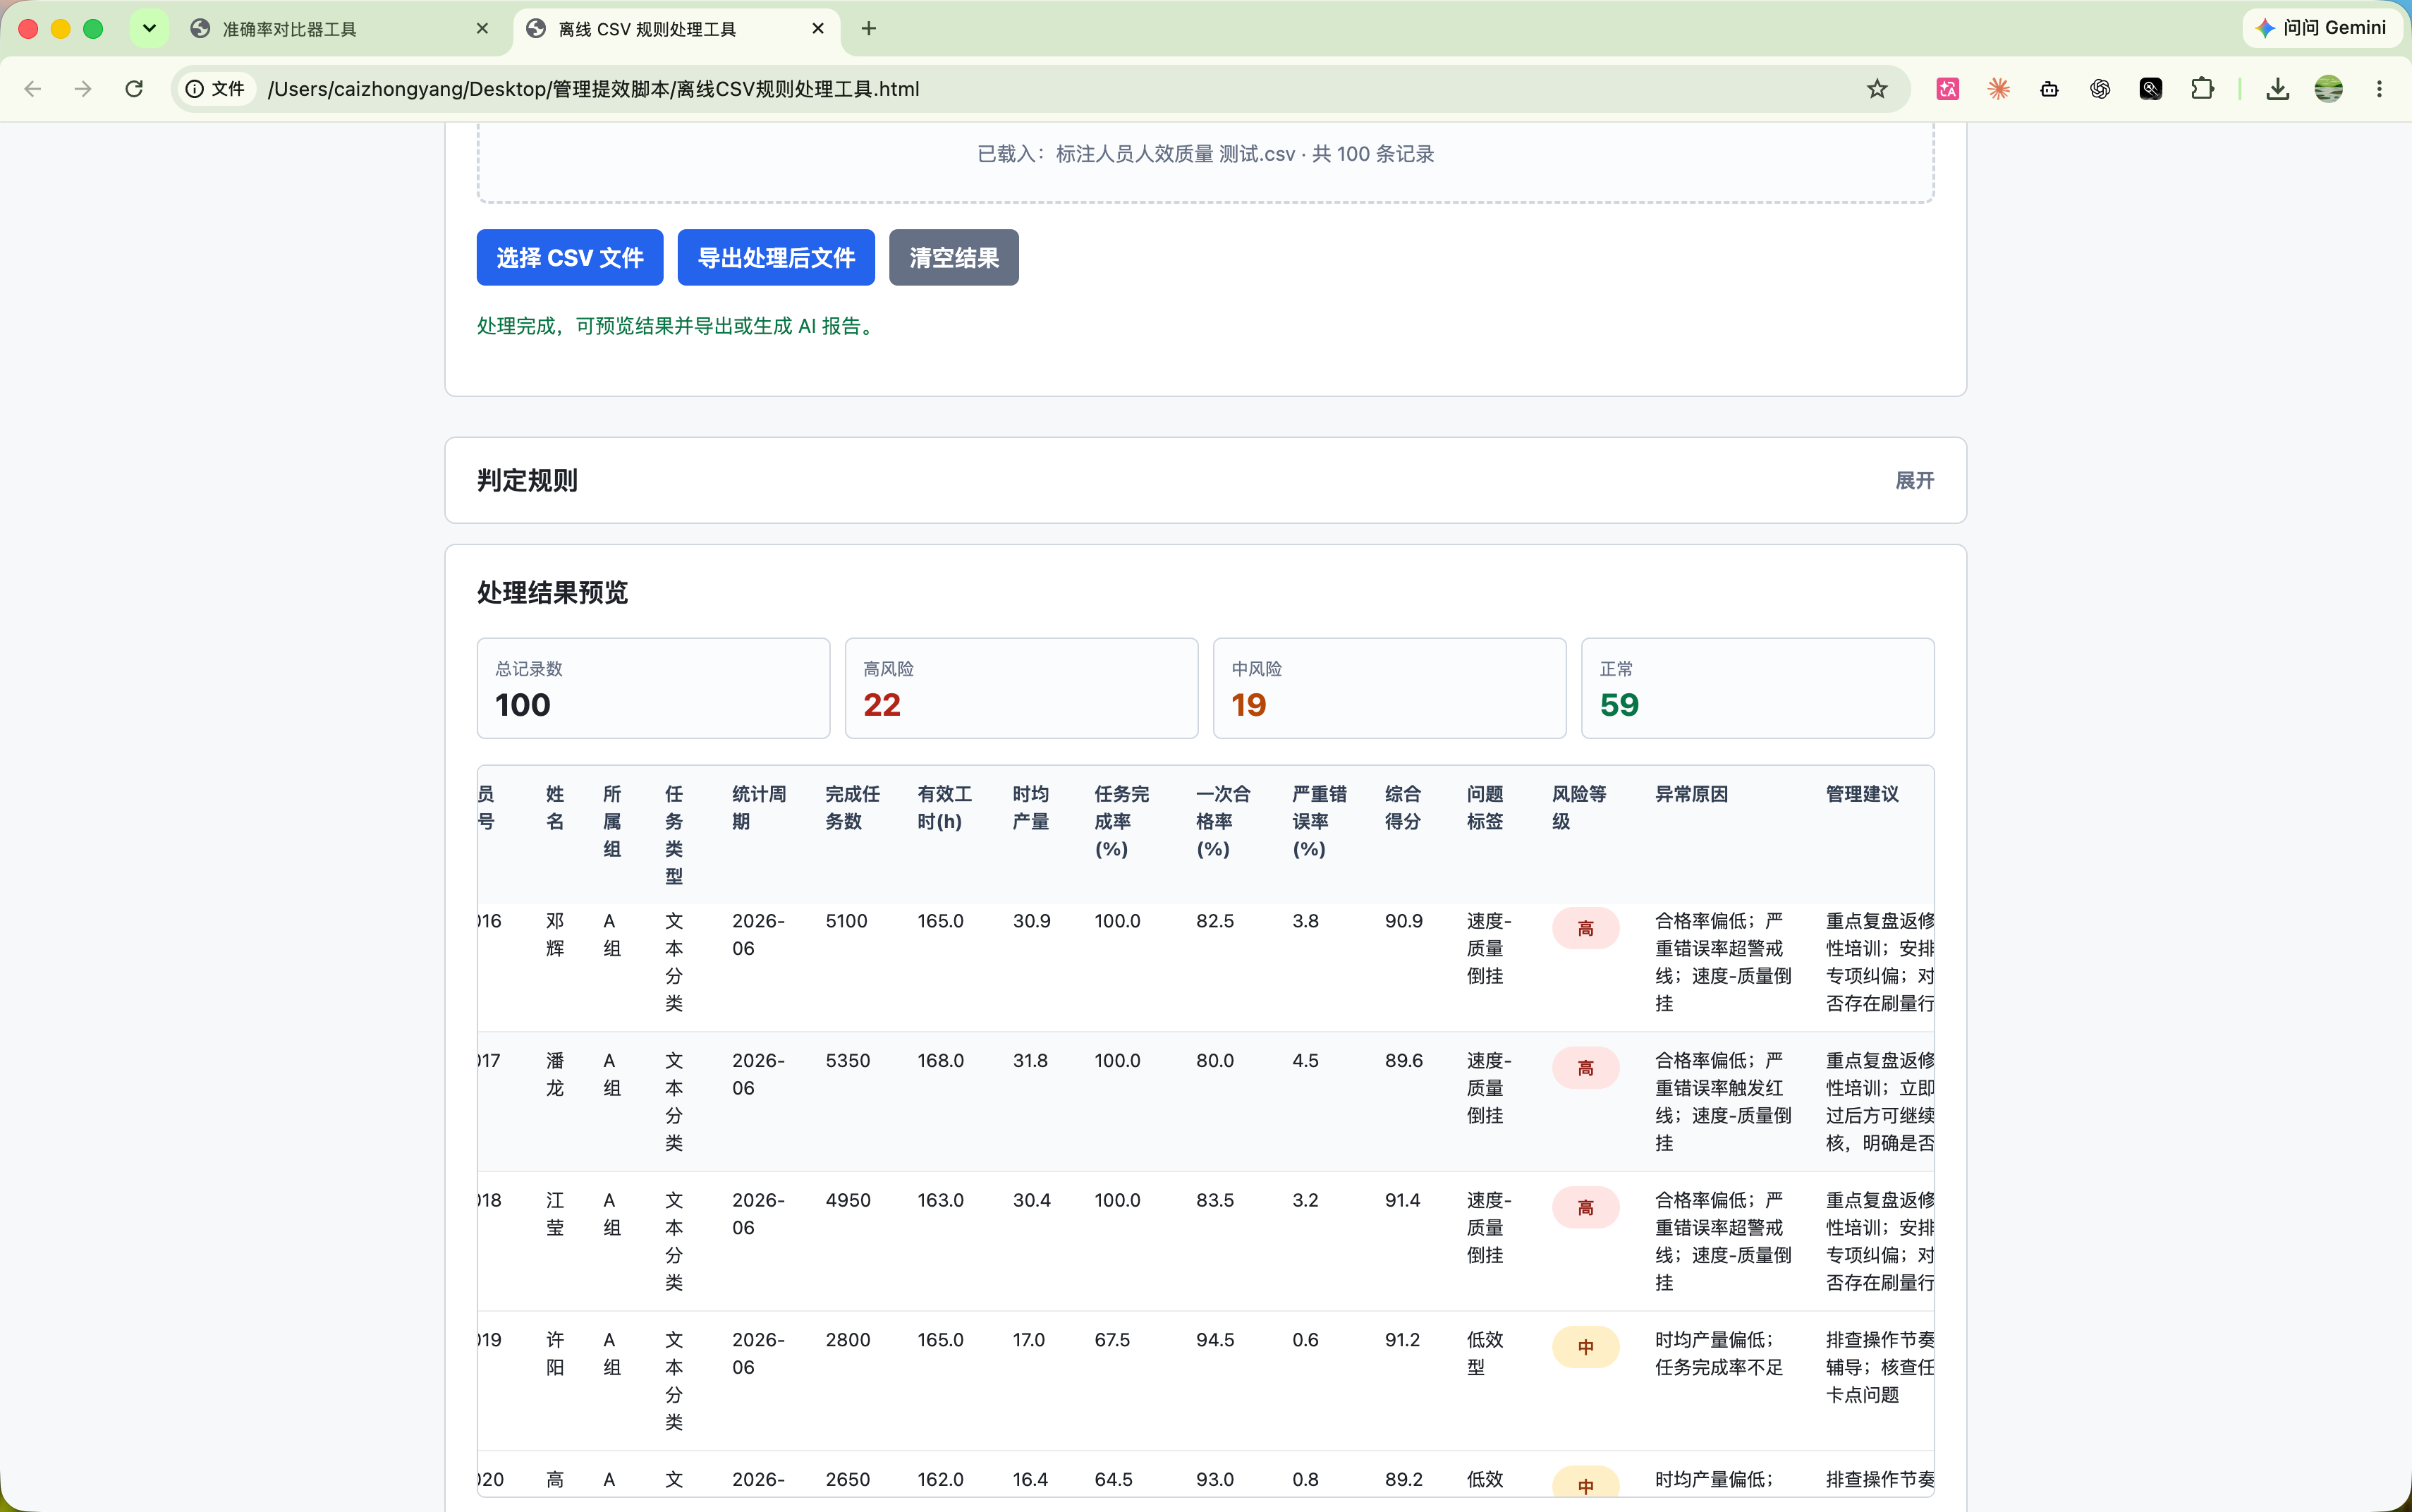Switch to the 准确率对比器工具 tab
Image resolution: width=2412 pixels, height=1512 pixels.
(x=339, y=29)
